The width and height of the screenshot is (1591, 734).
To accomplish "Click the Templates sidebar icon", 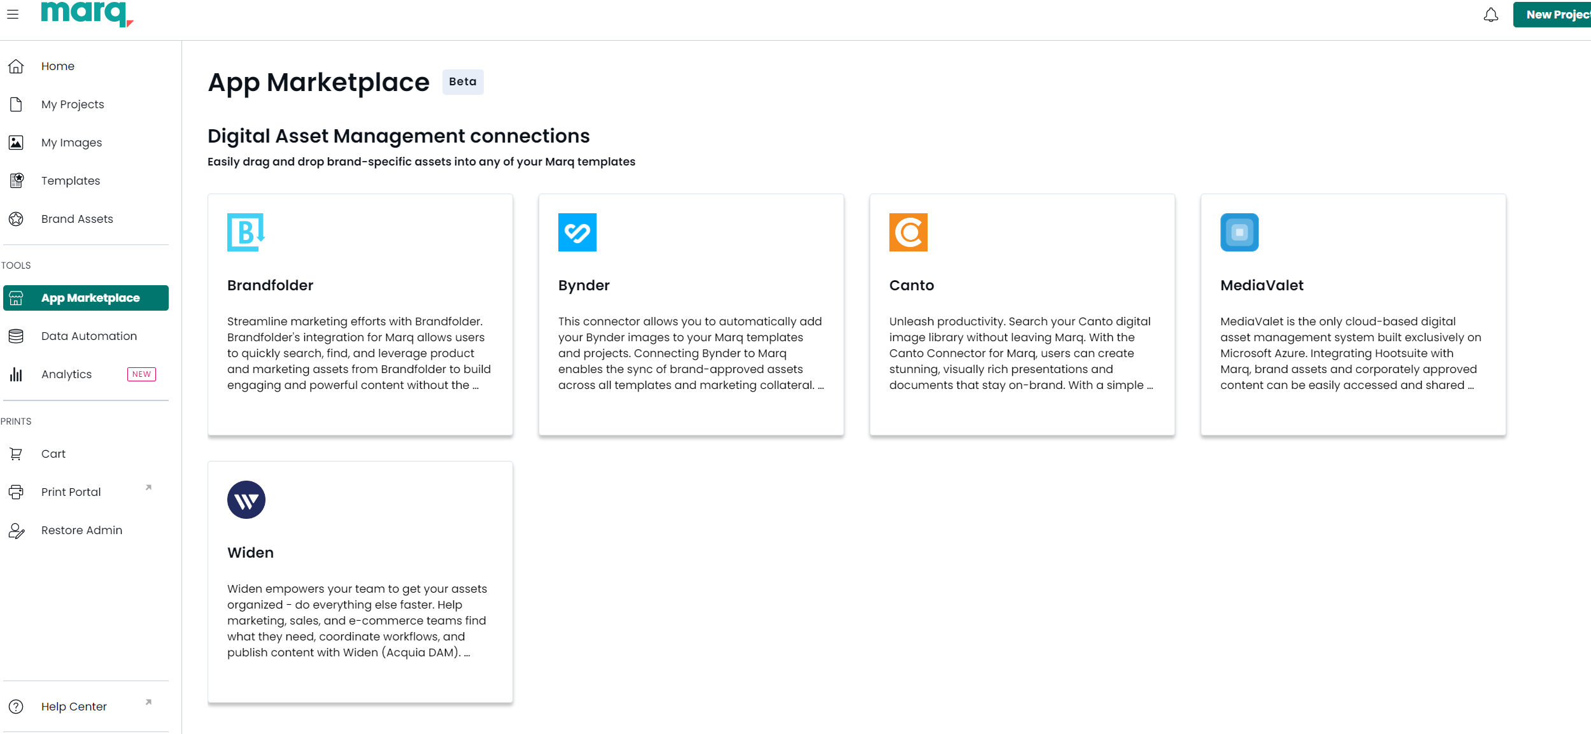I will pyautogui.click(x=17, y=181).
